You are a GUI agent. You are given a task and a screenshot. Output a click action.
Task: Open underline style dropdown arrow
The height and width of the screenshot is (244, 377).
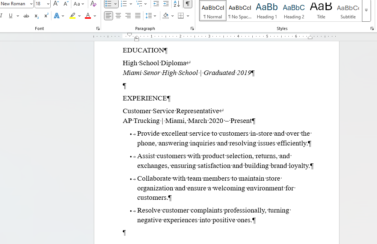coord(18,16)
